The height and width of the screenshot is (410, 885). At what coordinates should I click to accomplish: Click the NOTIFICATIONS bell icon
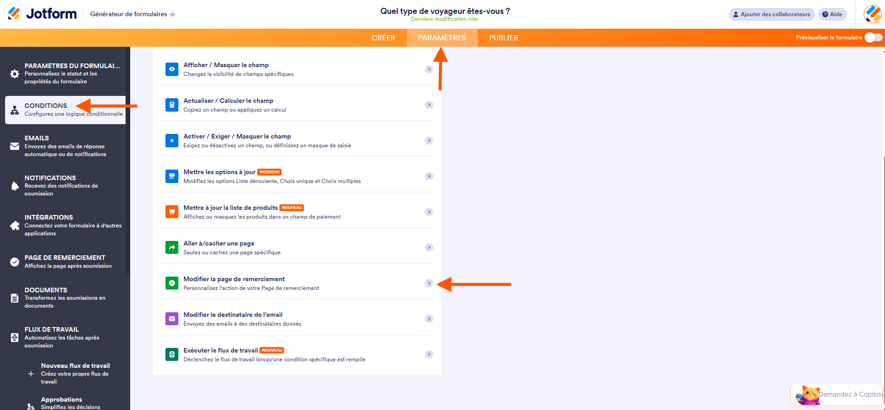pos(15,186)
